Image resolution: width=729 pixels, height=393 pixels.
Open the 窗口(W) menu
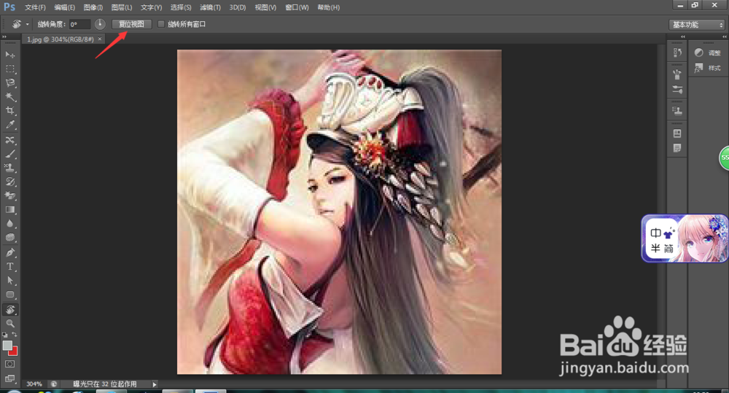[297, 7]
